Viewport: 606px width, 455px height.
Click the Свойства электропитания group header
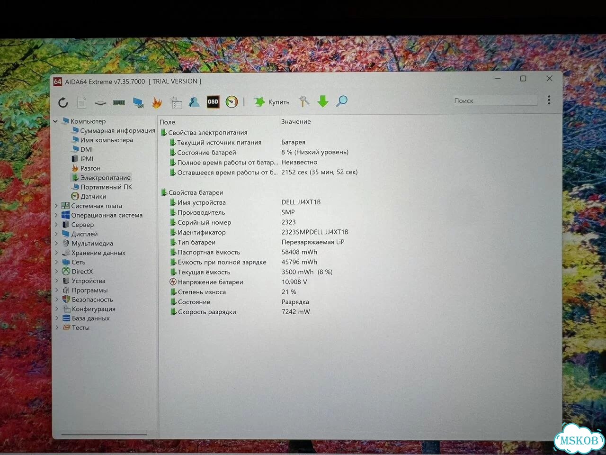click(x=204, y=133)
